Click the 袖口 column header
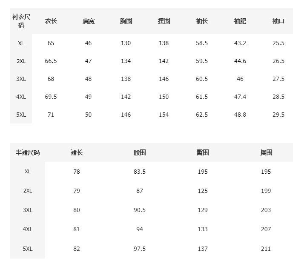The height and width of the screenshot is (267, 293). coord(279,21)
